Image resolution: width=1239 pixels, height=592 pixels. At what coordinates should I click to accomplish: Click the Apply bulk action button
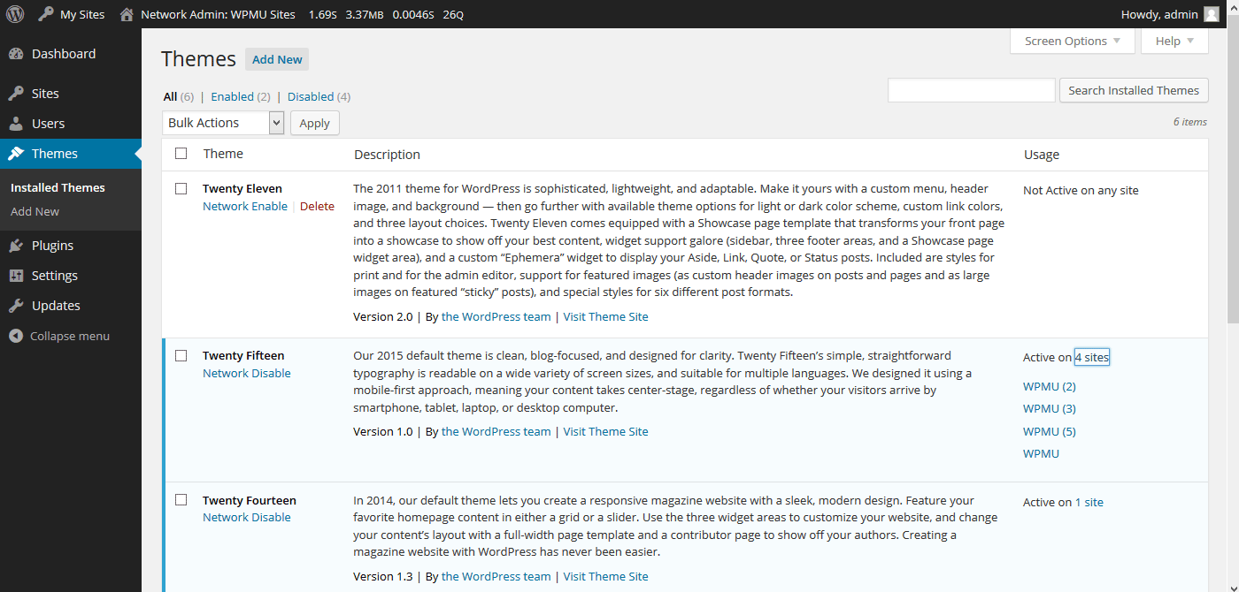tap(314, 123)
